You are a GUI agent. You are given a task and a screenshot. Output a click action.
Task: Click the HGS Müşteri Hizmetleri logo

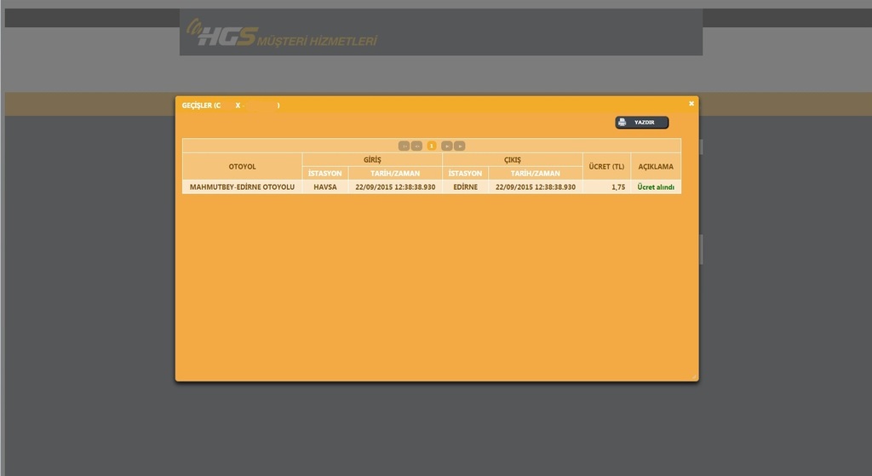click(x=282, y=35)
